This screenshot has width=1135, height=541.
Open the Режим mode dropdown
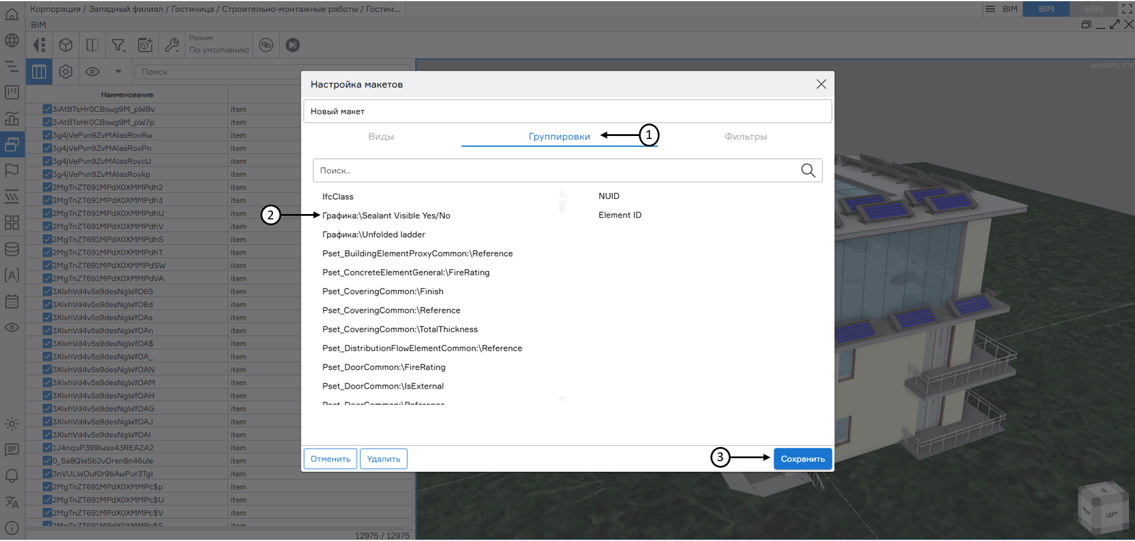(218, 45)
